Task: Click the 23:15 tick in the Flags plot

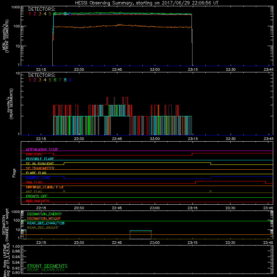Action: click(x=193, y=208)
